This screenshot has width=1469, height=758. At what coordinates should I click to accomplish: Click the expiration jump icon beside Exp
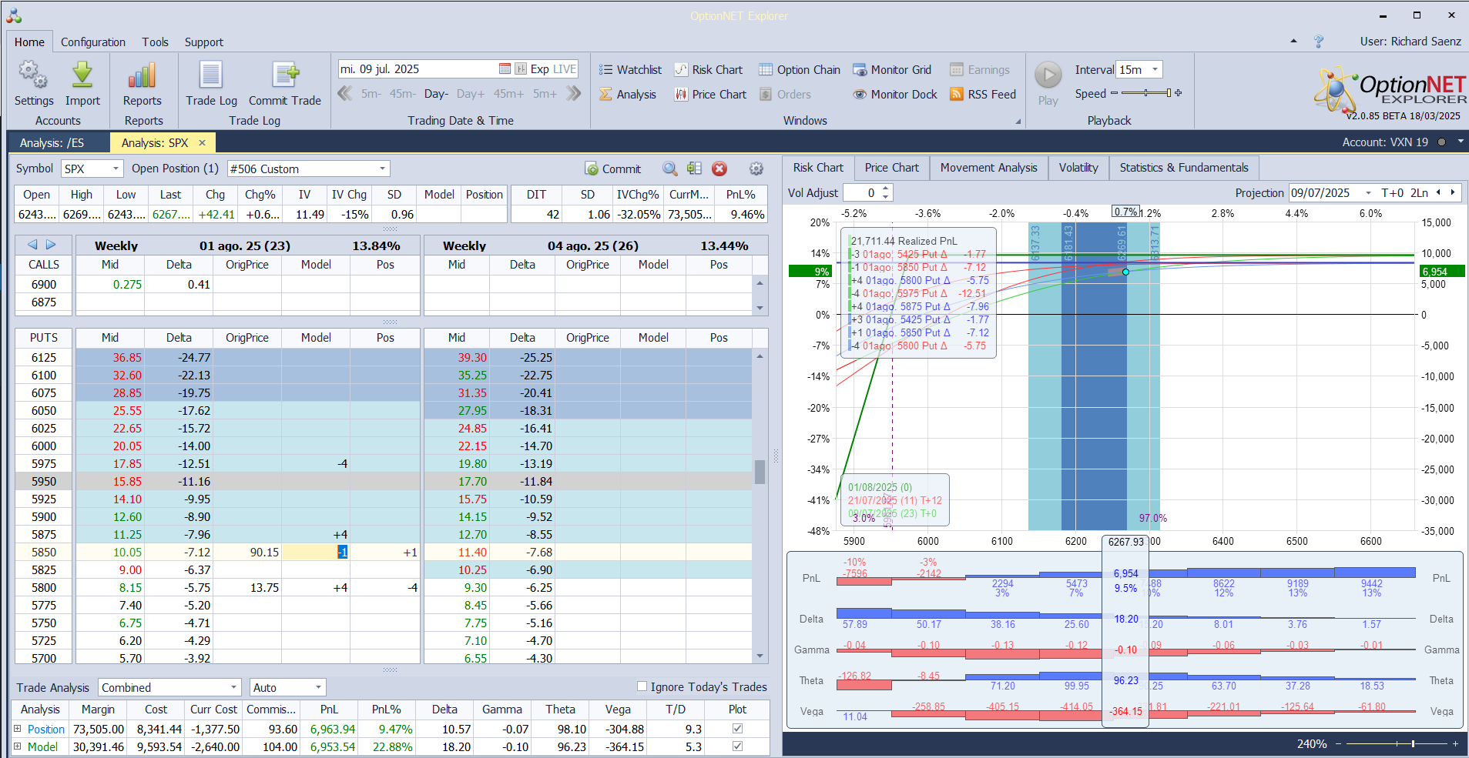521,69
